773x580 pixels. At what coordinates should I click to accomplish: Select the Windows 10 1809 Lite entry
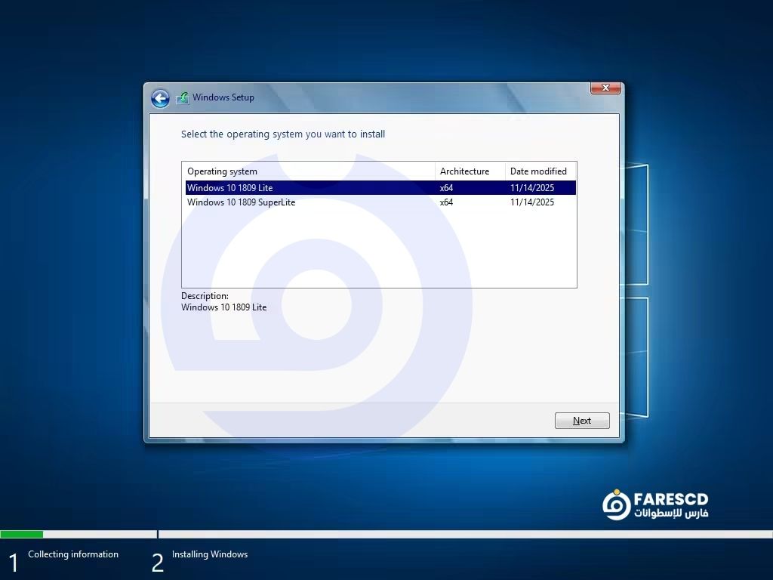pos(230,188)
